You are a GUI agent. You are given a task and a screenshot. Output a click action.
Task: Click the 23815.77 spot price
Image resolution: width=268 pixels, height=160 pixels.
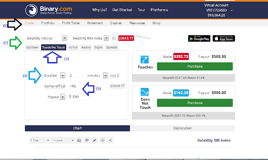point(126,38)
